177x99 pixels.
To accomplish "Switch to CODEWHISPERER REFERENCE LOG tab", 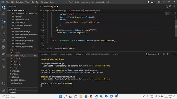I will 98,54.
